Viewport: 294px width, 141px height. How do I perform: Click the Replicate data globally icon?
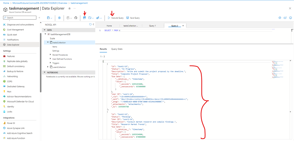[x=5, y=61]
